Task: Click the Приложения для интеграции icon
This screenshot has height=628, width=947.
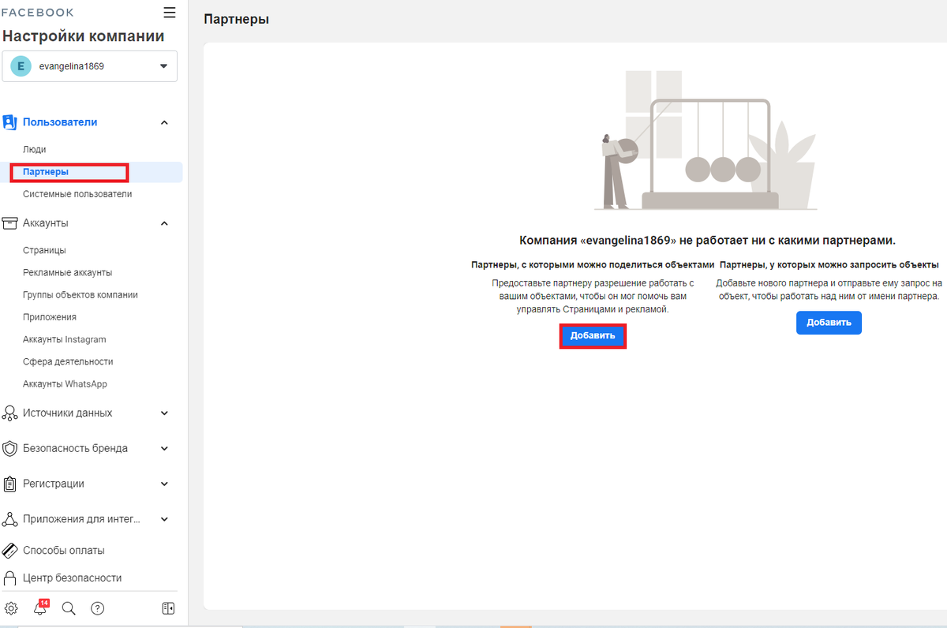Action: click(x=9, y=519)
